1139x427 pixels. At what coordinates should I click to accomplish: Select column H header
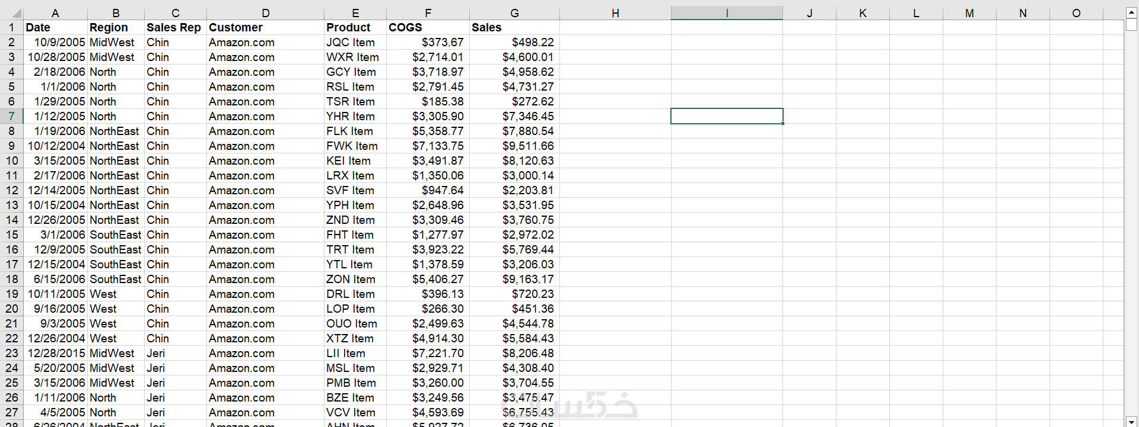(615, 13)
